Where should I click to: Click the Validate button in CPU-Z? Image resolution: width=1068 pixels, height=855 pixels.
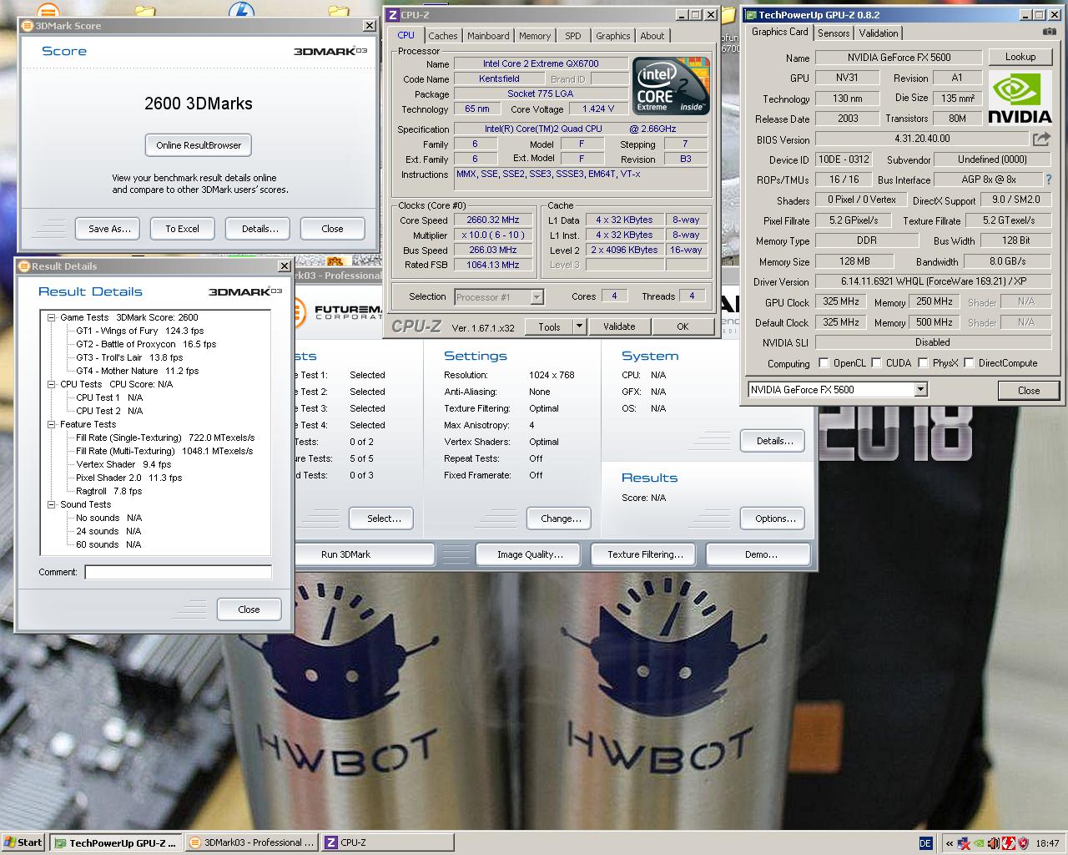tap(619, 326)
